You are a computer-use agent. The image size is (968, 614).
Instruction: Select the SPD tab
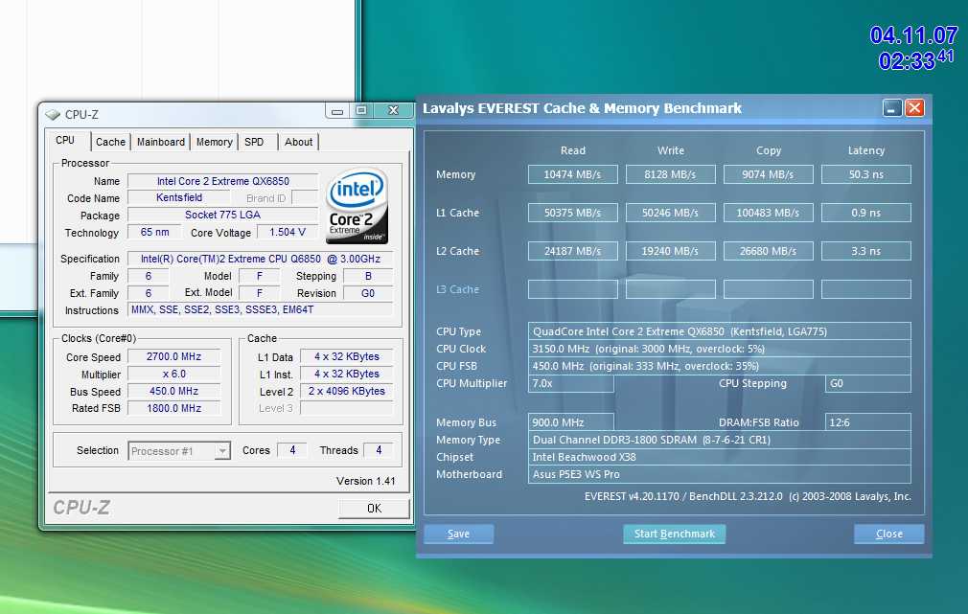coord(254,142)
